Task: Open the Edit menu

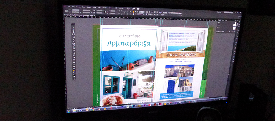Action: tap(73, 7)
